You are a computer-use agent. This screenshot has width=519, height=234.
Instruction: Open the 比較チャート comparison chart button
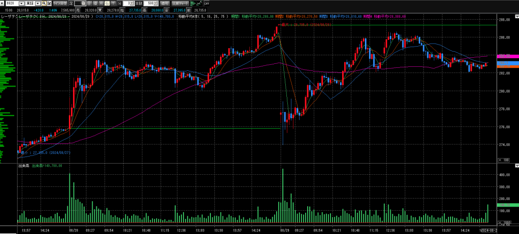pos(180,3)
